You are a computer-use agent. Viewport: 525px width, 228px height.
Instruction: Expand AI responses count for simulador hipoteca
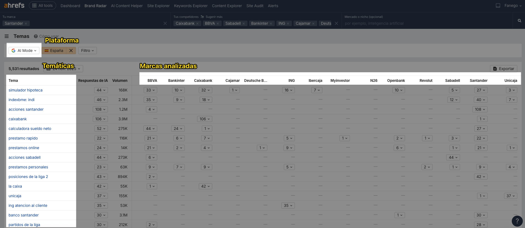(101, 90)
